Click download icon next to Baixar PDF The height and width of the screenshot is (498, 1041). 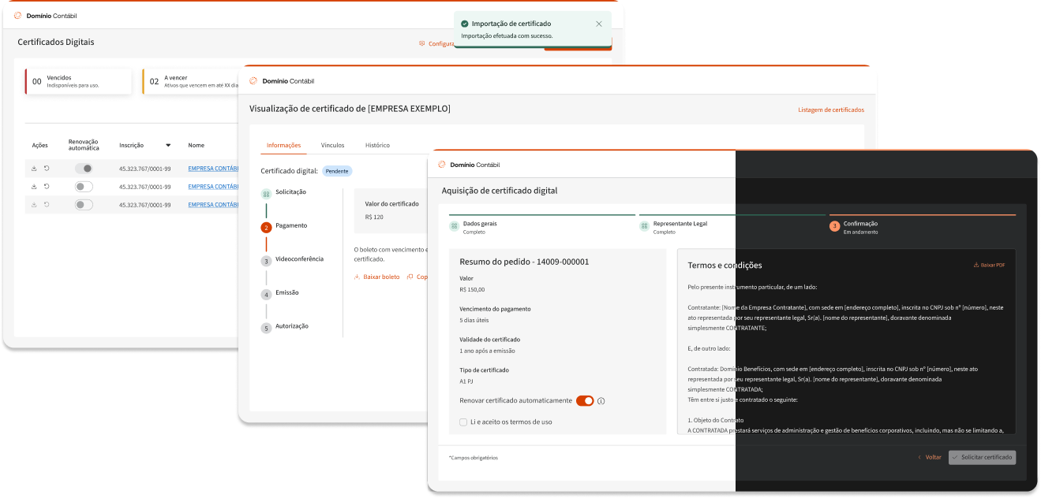click(x=976, y=265)
